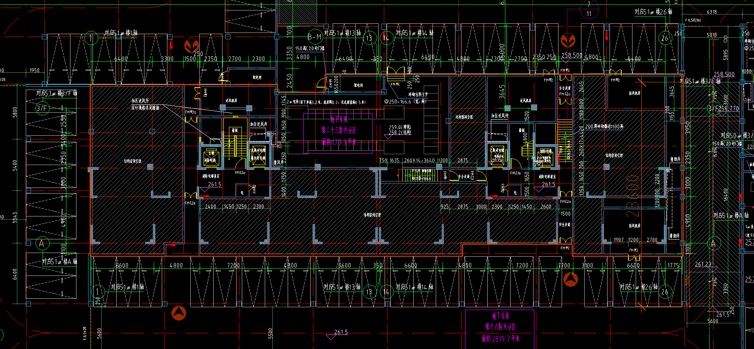Viewport: 754px width, 349px height.
Task: Click the 260X17=4420 vertical stair dimension
Action: (x=581, y=141)
